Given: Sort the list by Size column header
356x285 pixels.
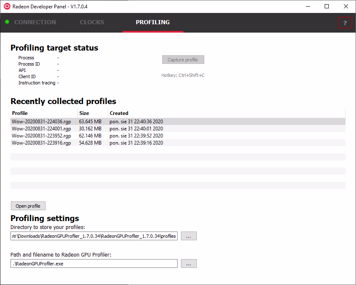Looking at the screenshot, I should point(92,113).
